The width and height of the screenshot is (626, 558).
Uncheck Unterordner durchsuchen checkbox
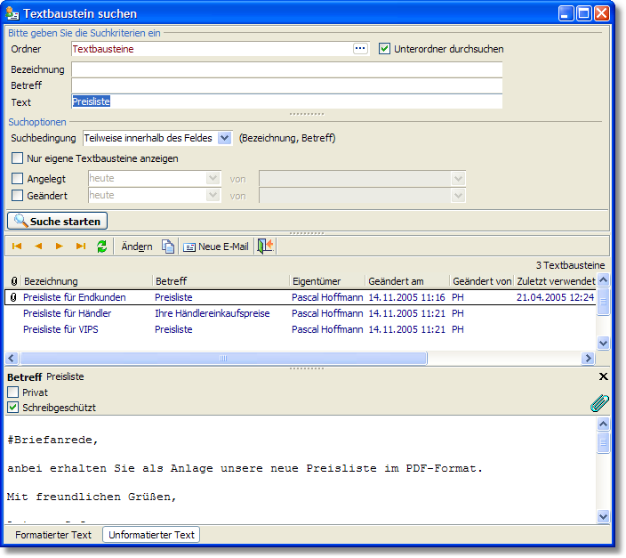[385, 49]
